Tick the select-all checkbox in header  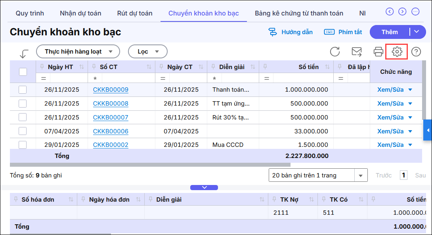point(23,71)
